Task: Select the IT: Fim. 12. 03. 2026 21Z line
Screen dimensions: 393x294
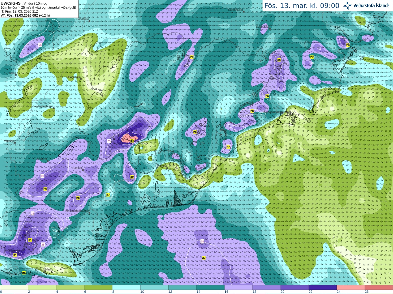Action: [x=19, y=11]
